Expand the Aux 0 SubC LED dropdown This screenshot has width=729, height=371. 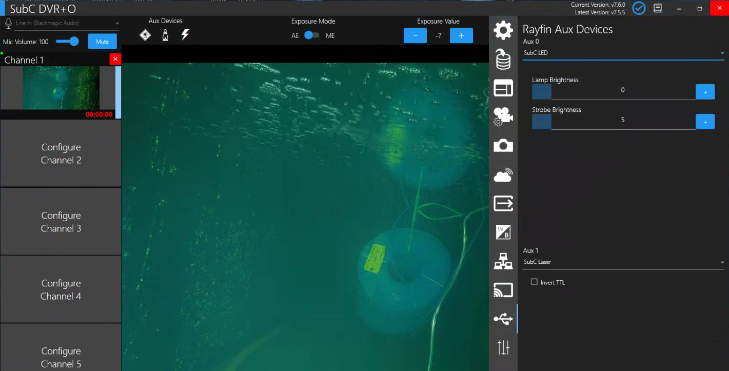[x=623, y=53]
